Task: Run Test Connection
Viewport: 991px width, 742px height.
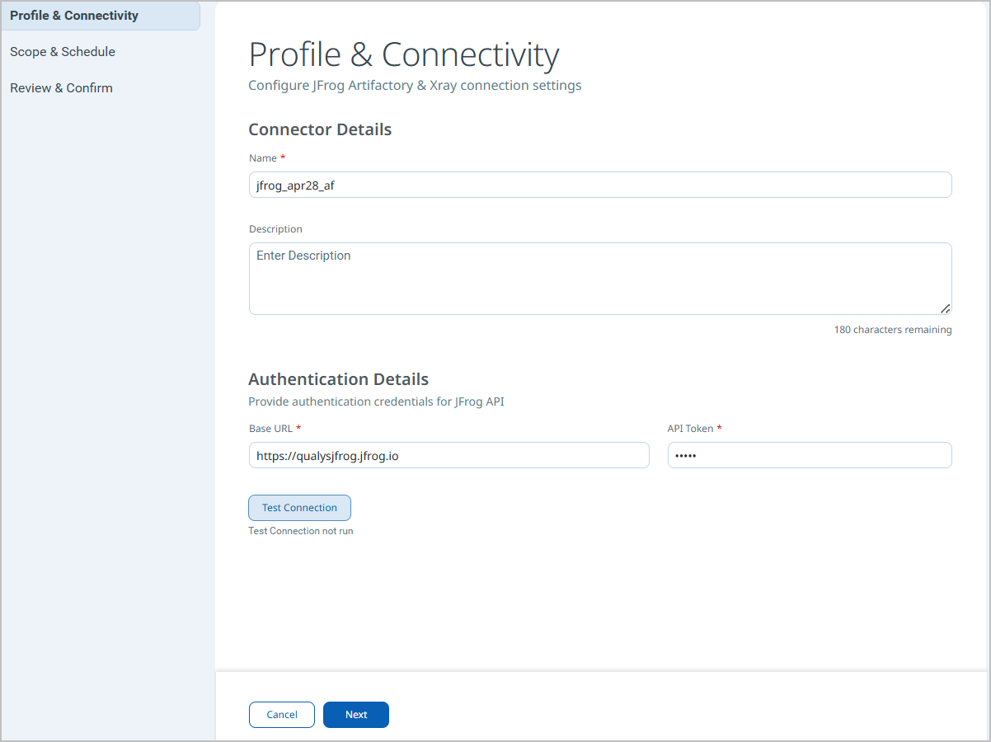Action: [x=300, y=508]
